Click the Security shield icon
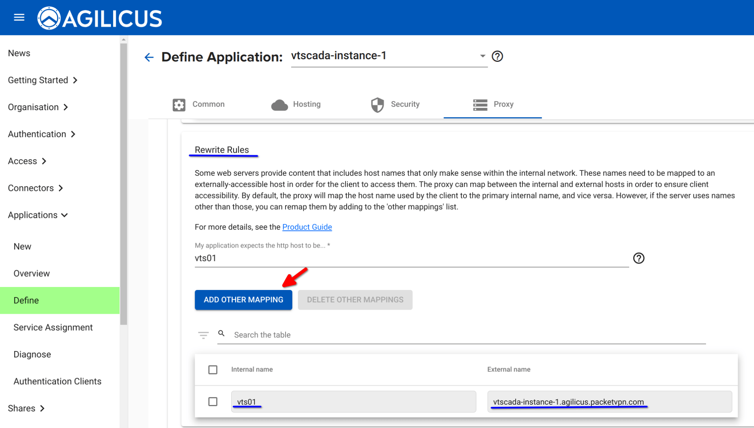 pos(377,104)
